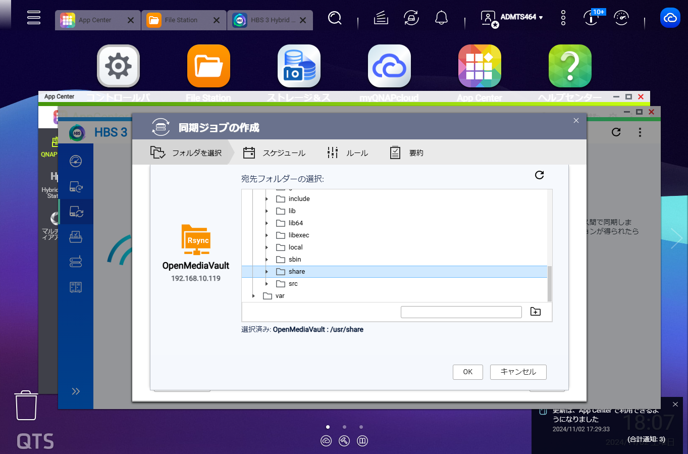
Task: Open the notifications bell icon
Action: coord(441,18)
